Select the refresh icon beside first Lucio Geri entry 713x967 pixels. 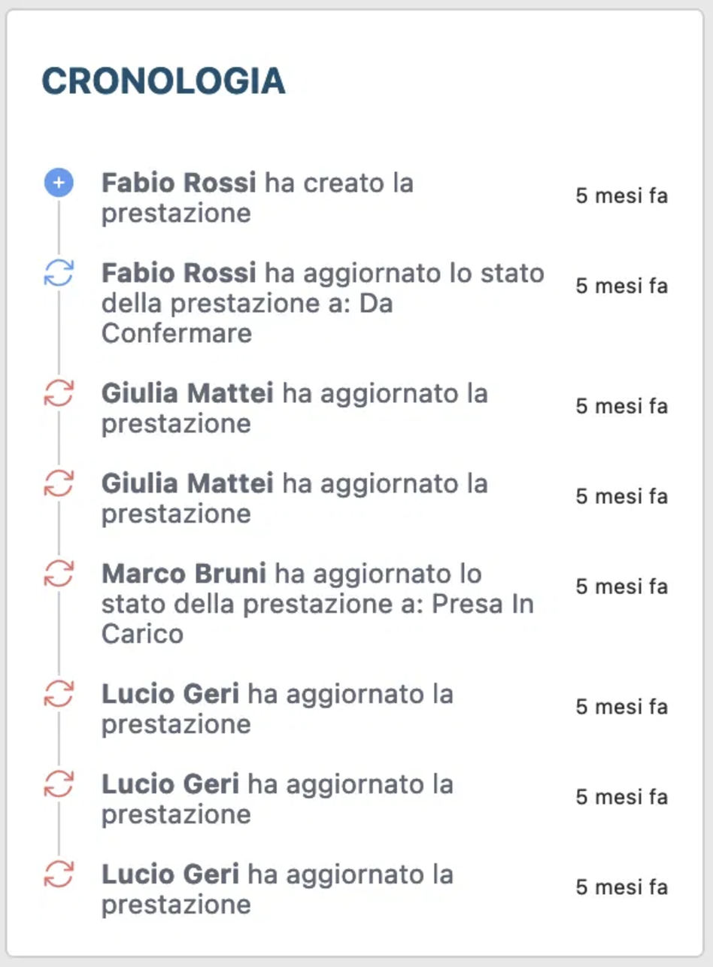59,694
